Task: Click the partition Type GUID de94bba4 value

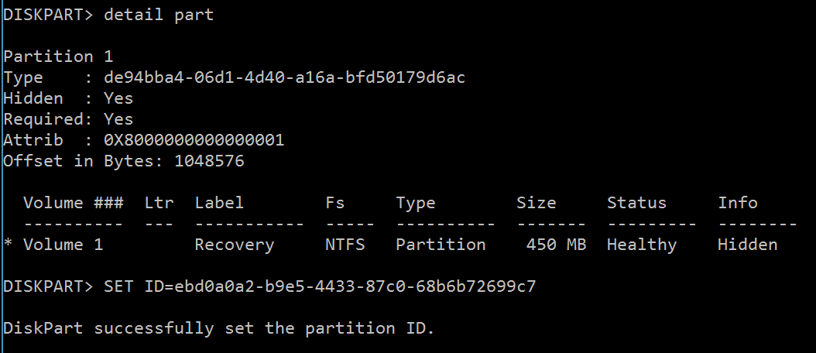Action: pyautogui.click(x=284, y=77)
